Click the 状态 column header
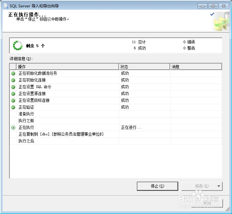 (144, 67)
